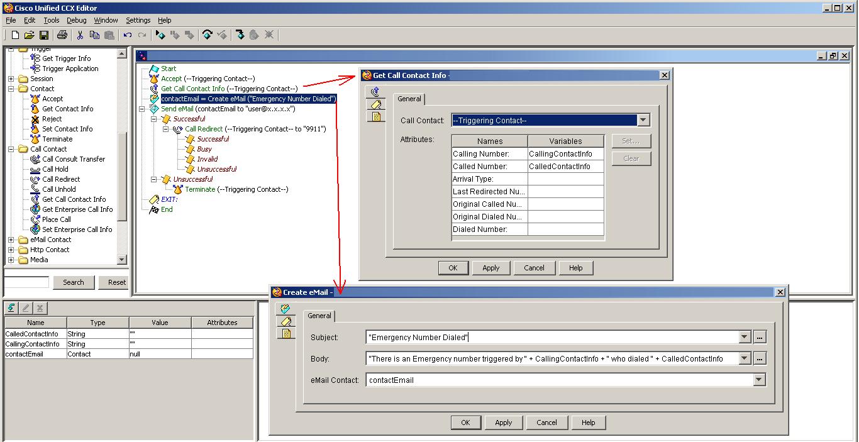The width and height of the screenshot is (859, 442).
Task: Click the green-diamond debug start icon
Action: (160, 35)
